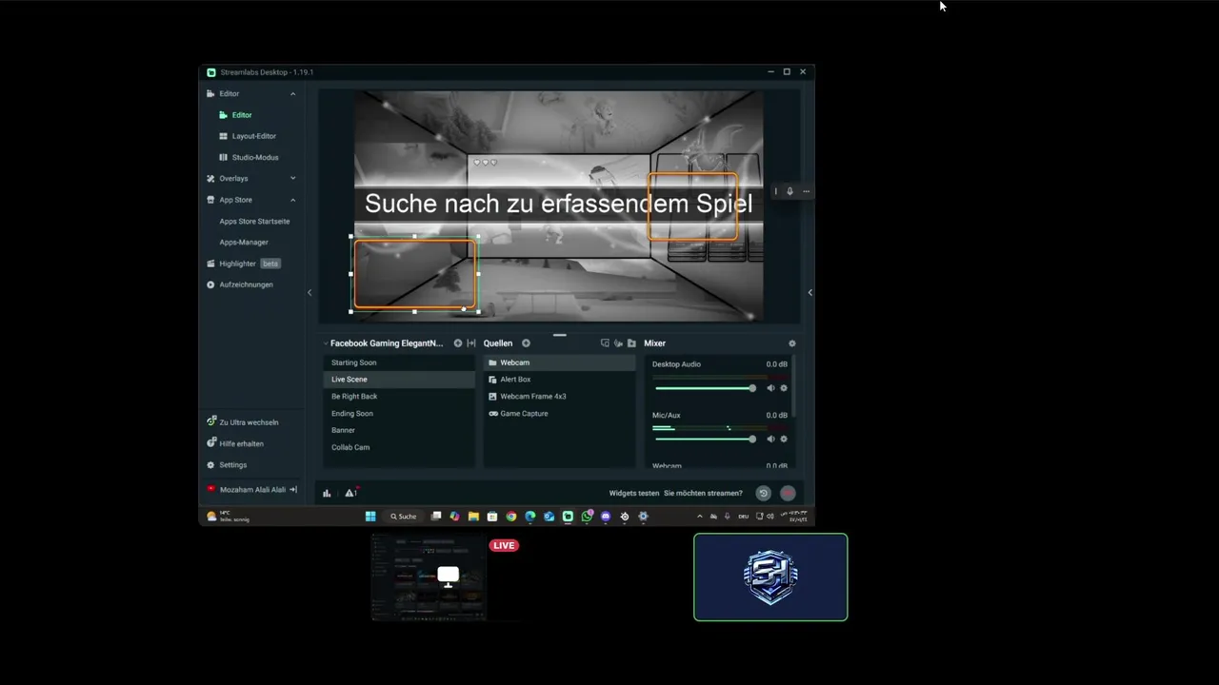This screenshot has width=1219, height=685.
Task: Select the Collab Cam scene
Action: pos(398,447)
